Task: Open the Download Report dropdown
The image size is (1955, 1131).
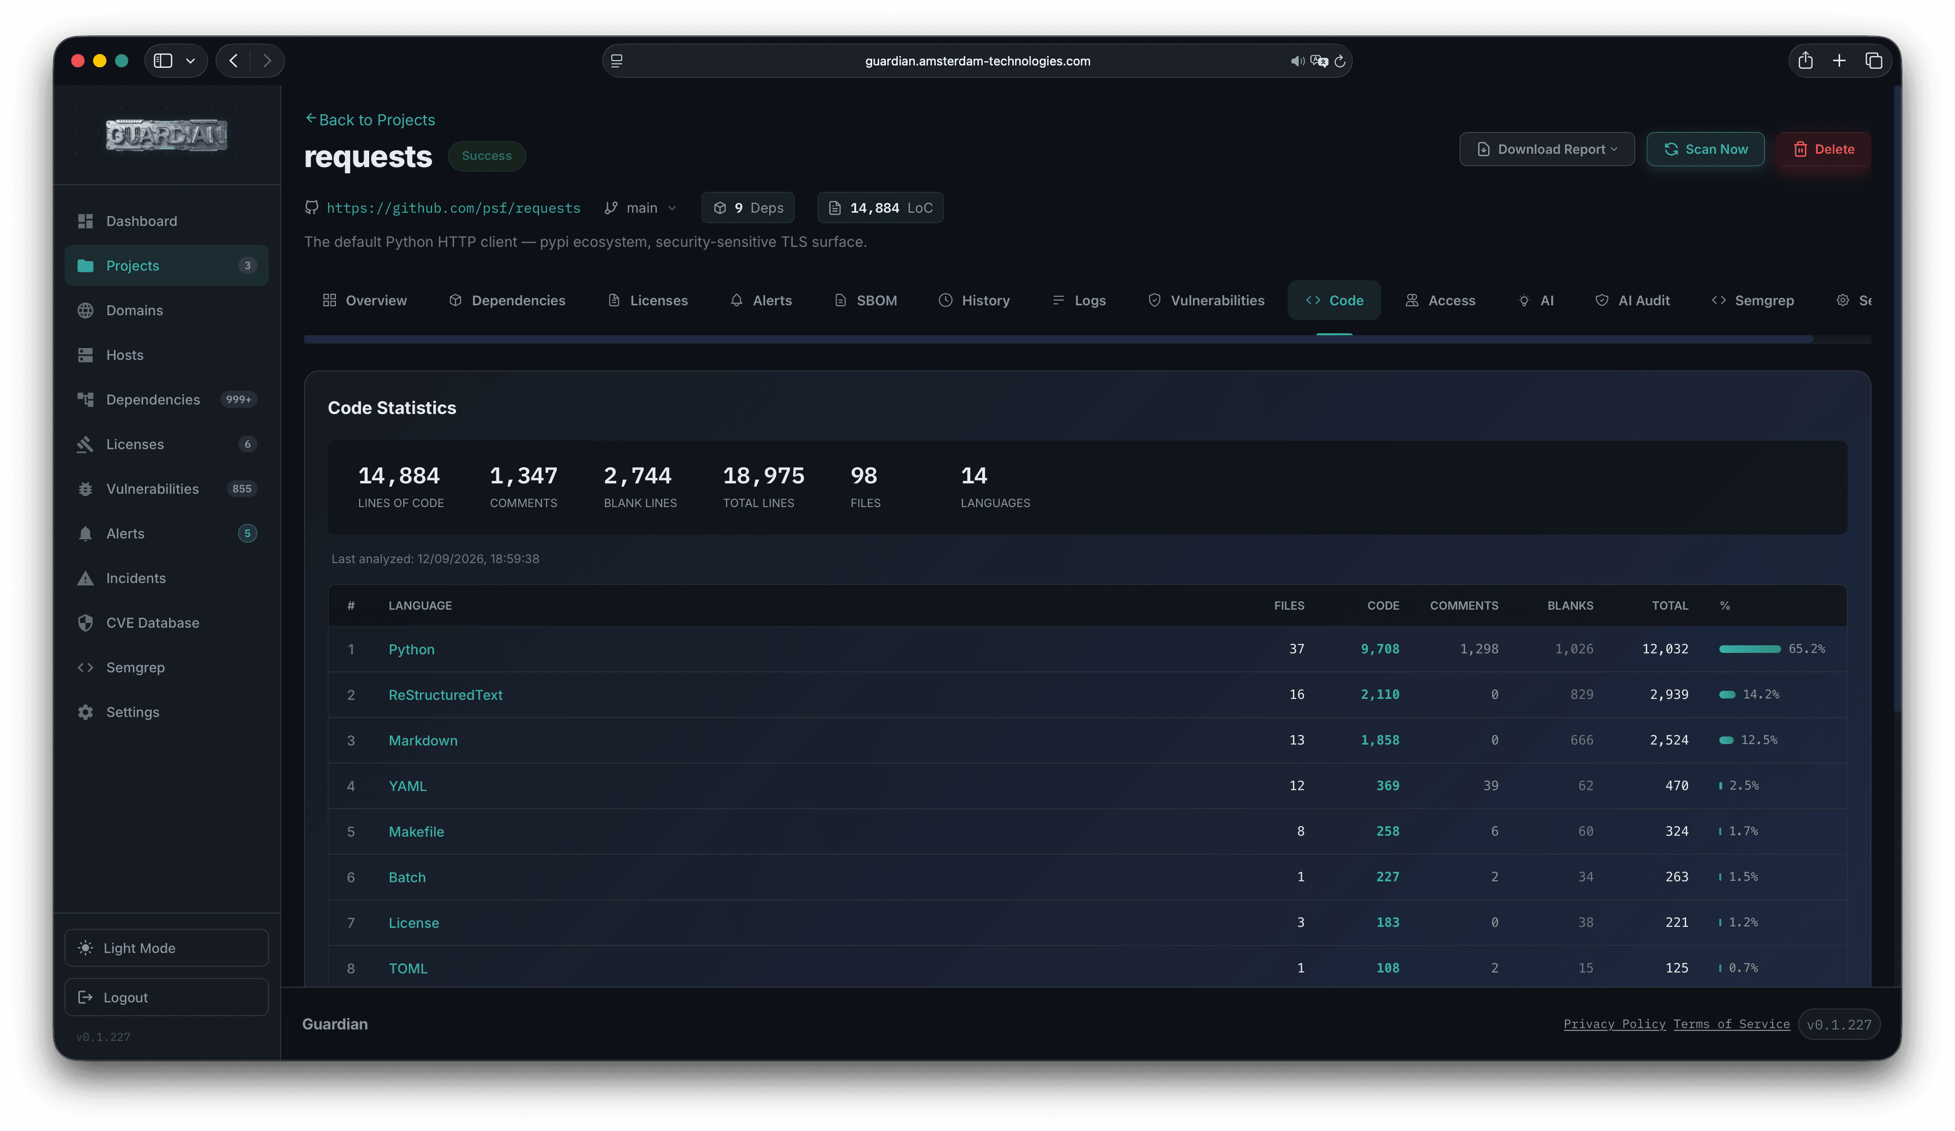Action: (1546, 149)
